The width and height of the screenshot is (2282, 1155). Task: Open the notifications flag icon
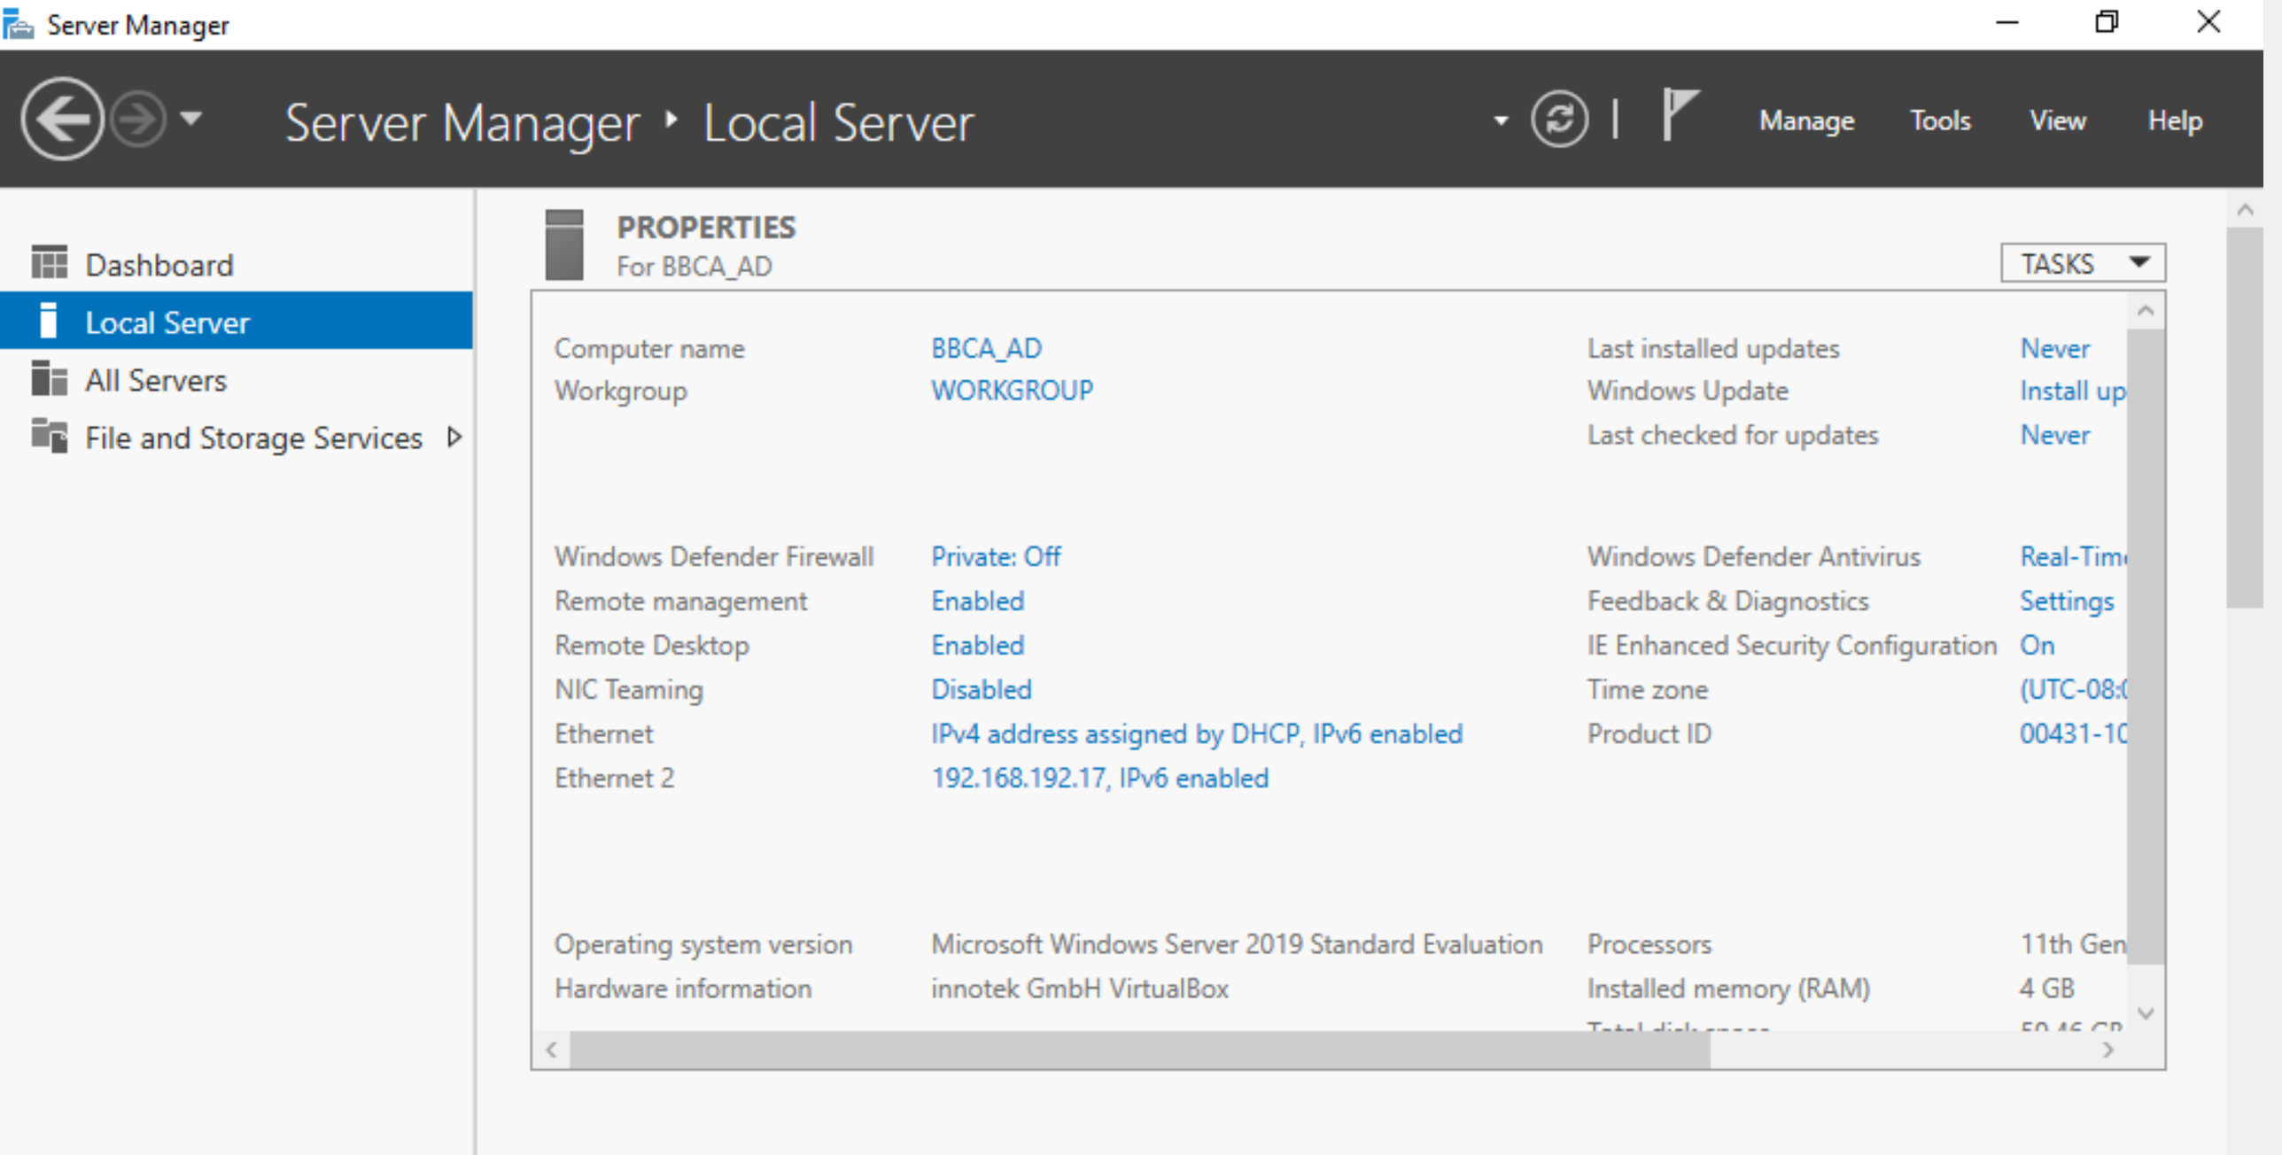click(x=1680, y=114)
